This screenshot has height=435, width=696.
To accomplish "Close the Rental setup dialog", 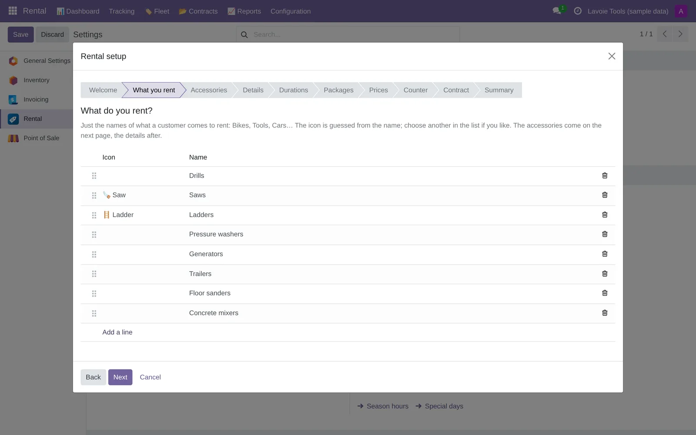I will click(612, 56).
